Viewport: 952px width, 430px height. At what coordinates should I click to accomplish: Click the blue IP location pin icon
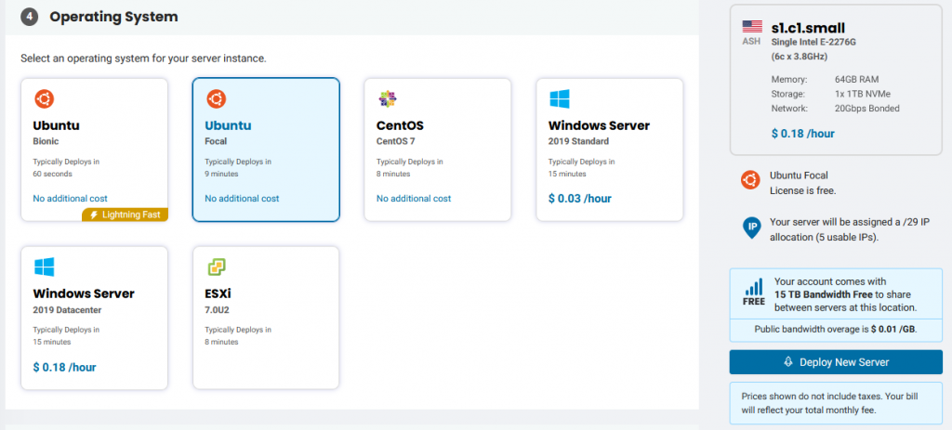(x=751, y=228)
